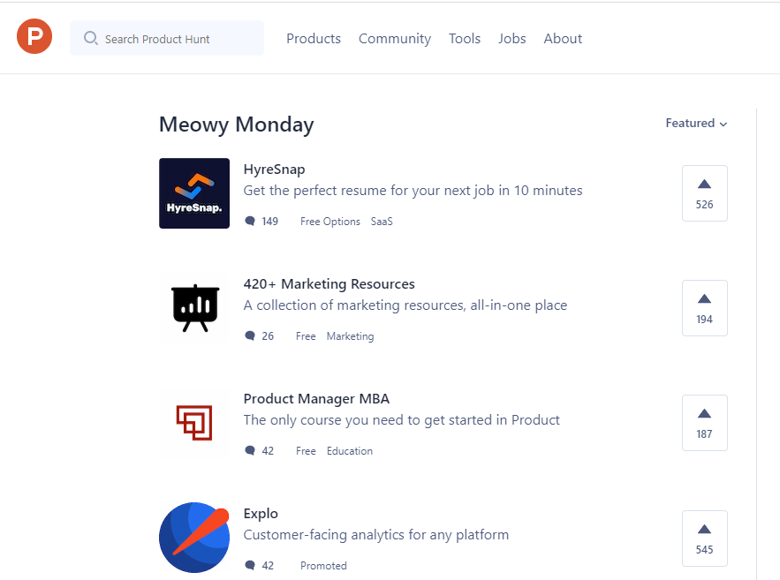Open comments on HyreSnap post
The image size is (780, 580).
[250, 221]
